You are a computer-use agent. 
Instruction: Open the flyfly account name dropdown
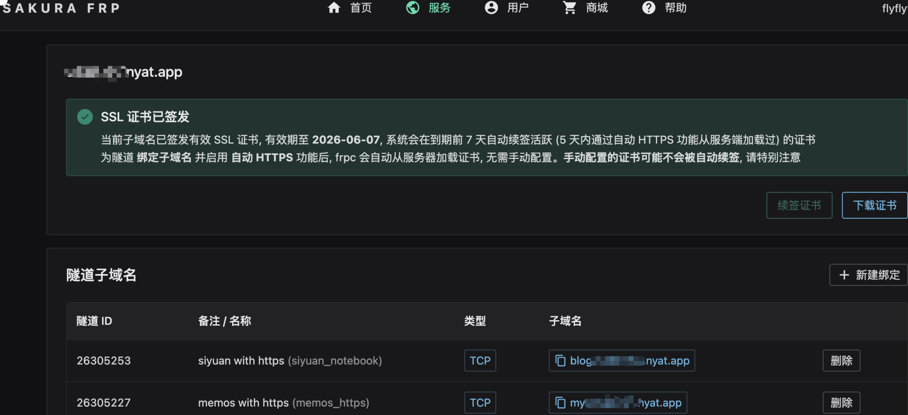pyautogui.click(x=894, y=8)
